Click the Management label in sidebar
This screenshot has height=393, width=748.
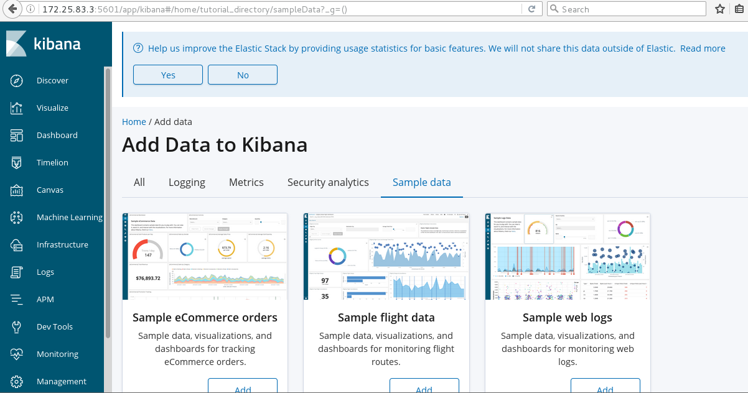(x=62, y=382)
